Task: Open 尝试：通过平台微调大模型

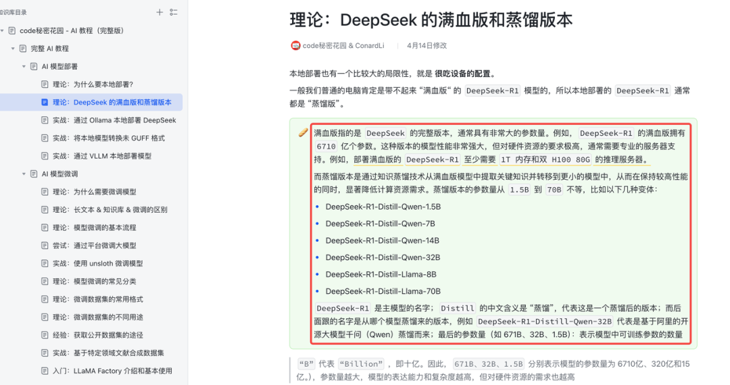Action: (95, 245)
